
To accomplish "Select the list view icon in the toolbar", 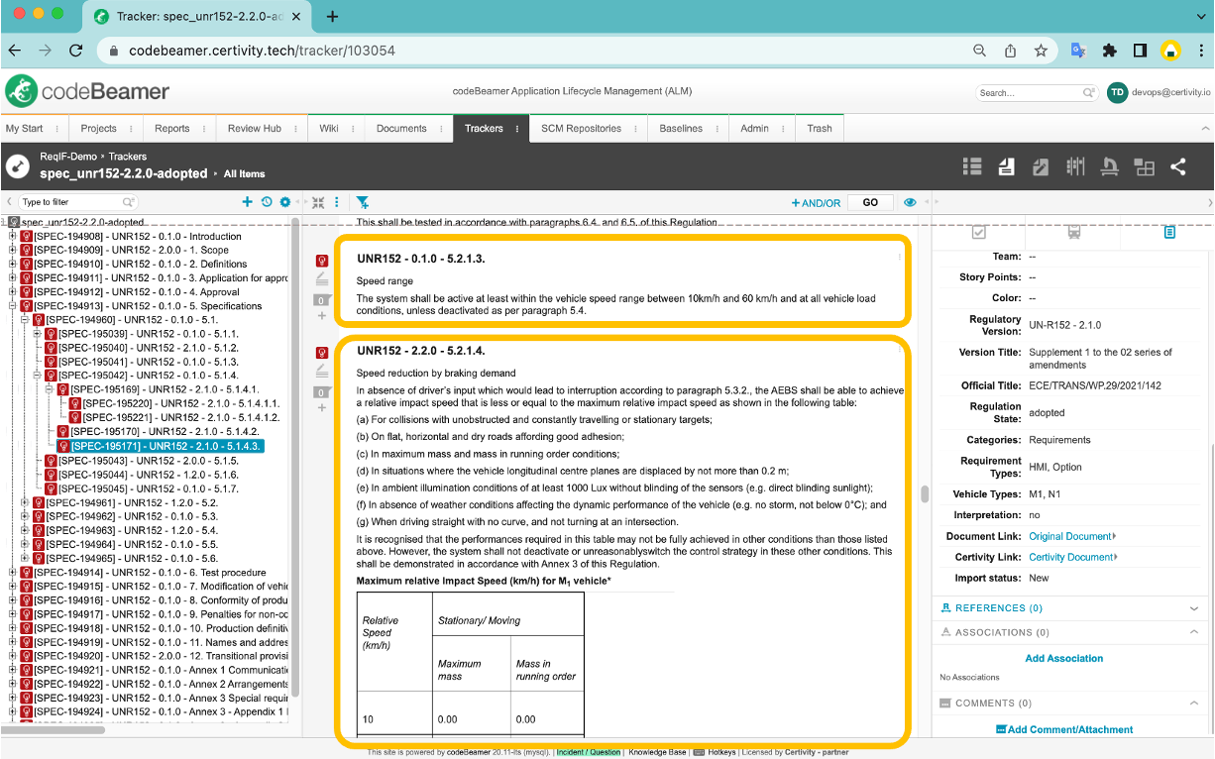I will tap(972, 166).
